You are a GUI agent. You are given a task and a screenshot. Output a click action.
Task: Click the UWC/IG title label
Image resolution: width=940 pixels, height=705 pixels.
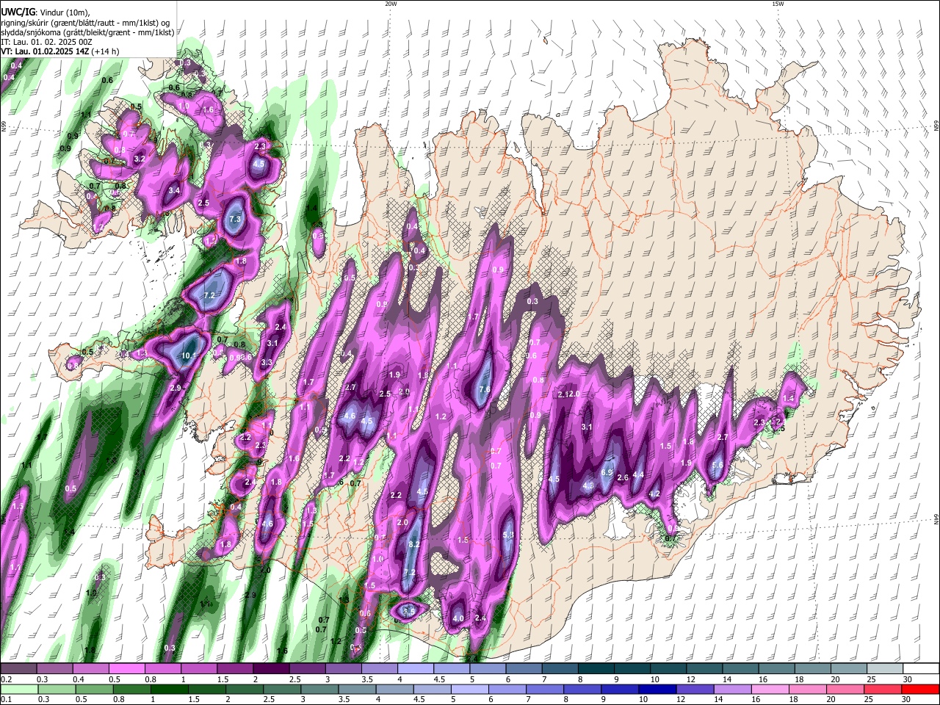[18, 12]
